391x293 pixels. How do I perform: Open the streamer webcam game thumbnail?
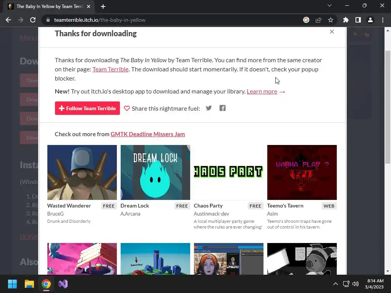click(x=229, y=259)
